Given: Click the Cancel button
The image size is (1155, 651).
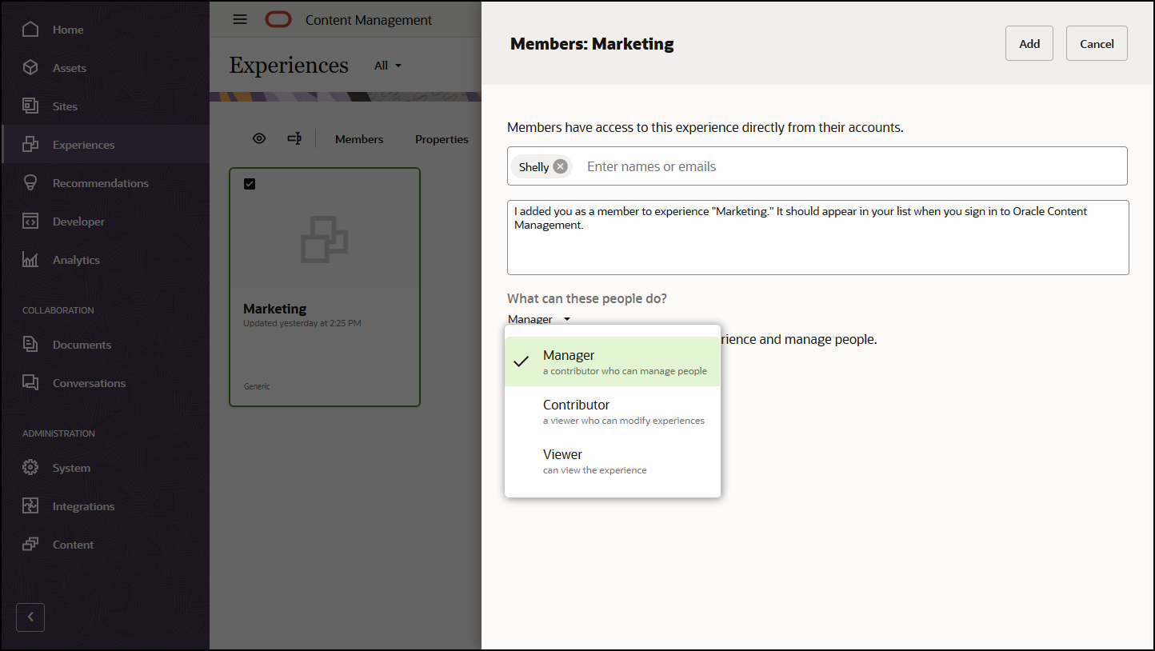Looking at the screenshot, I should pyautogui.click(x=1097, y=43).
